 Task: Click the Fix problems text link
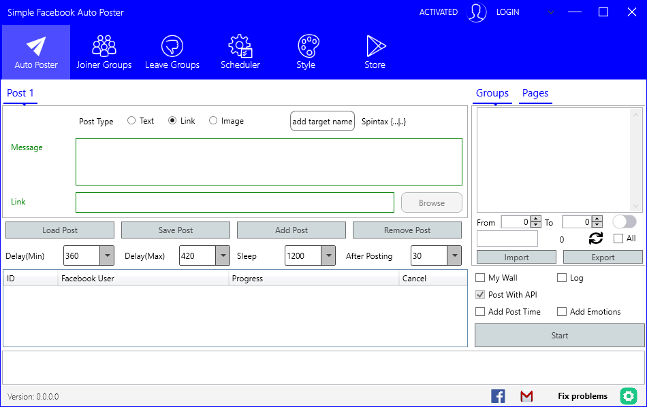pos(582,396)
